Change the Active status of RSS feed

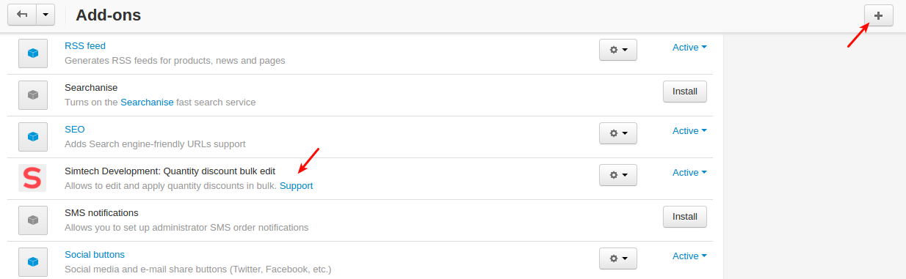click(689, 48)
